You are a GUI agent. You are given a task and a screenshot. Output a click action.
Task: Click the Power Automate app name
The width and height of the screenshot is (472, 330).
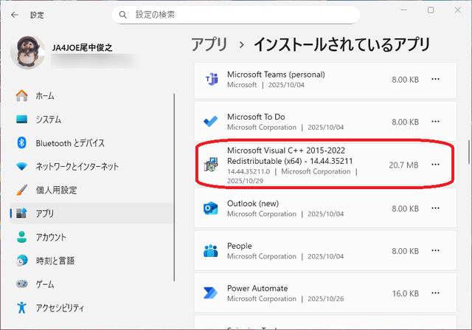click(257, 289)
